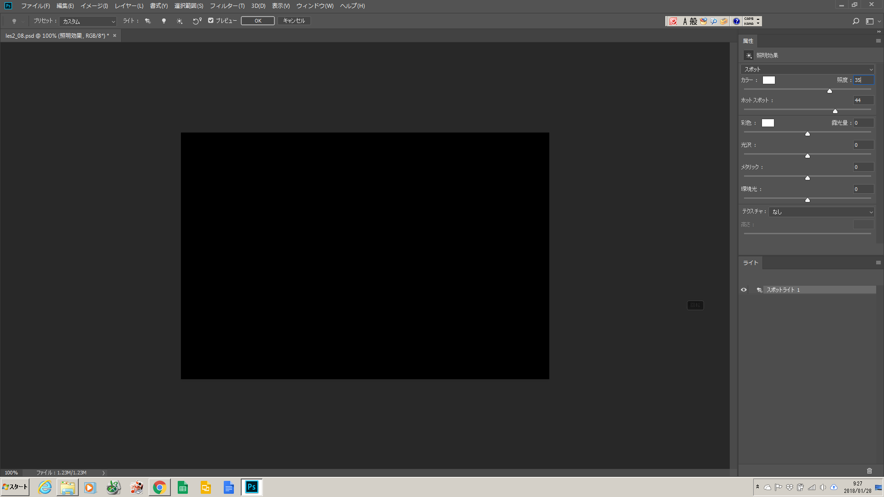
Task: Click OK to apply lighting effect
Action: point(257,21)
